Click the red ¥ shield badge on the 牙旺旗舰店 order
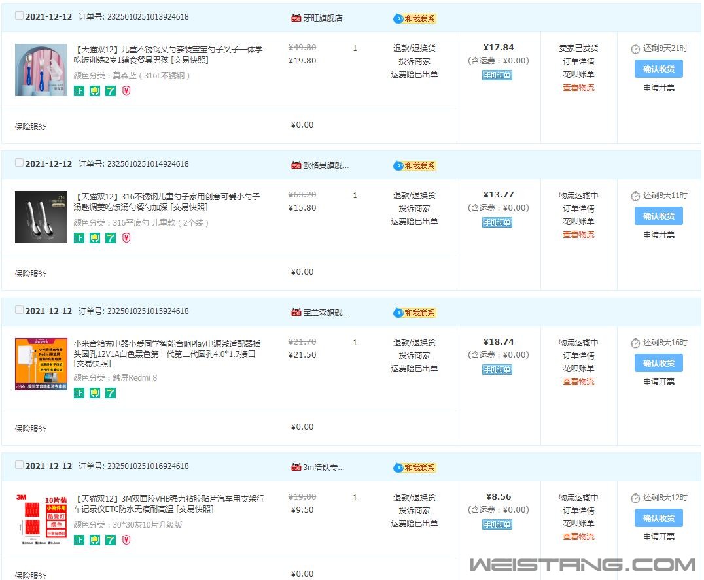Screen dimensions: 704x580 126,91
